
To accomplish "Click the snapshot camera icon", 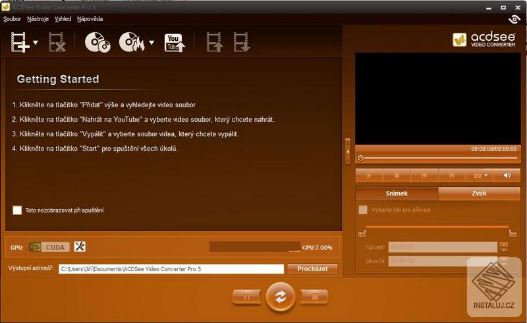I will tap(477, 176).
